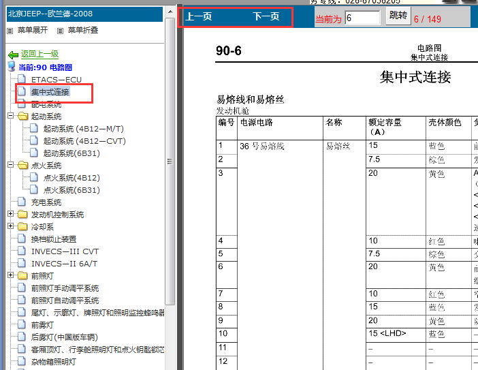The width and height of the screenshot is (478, 370).
Task: Click the 当前:90 电路图 computer icon
Action: click(12, 66)
